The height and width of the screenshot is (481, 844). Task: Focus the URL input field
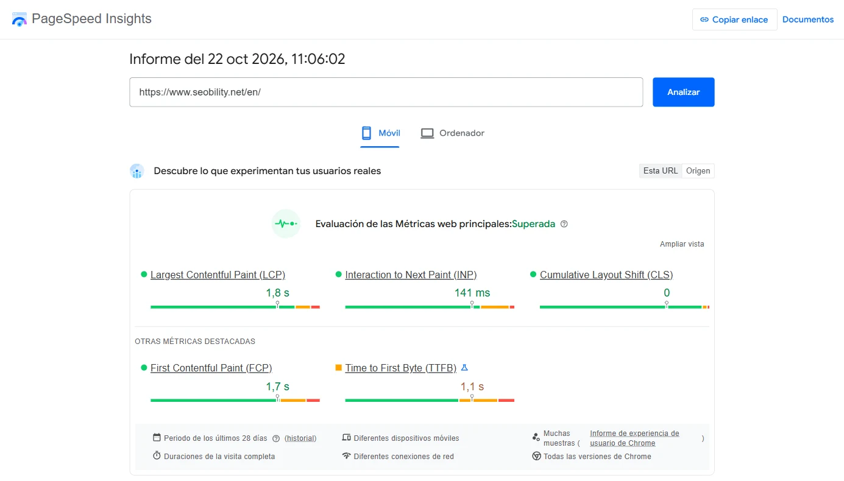point(386,92)
